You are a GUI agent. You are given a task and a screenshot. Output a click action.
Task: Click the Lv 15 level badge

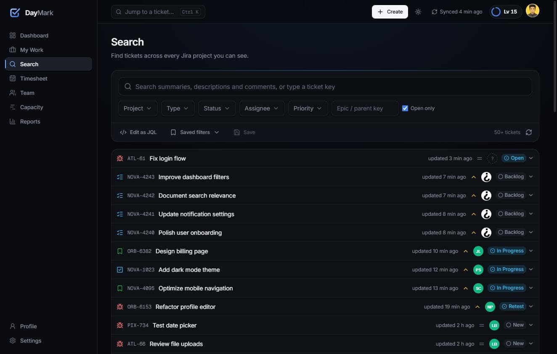[x=506, y=12]
